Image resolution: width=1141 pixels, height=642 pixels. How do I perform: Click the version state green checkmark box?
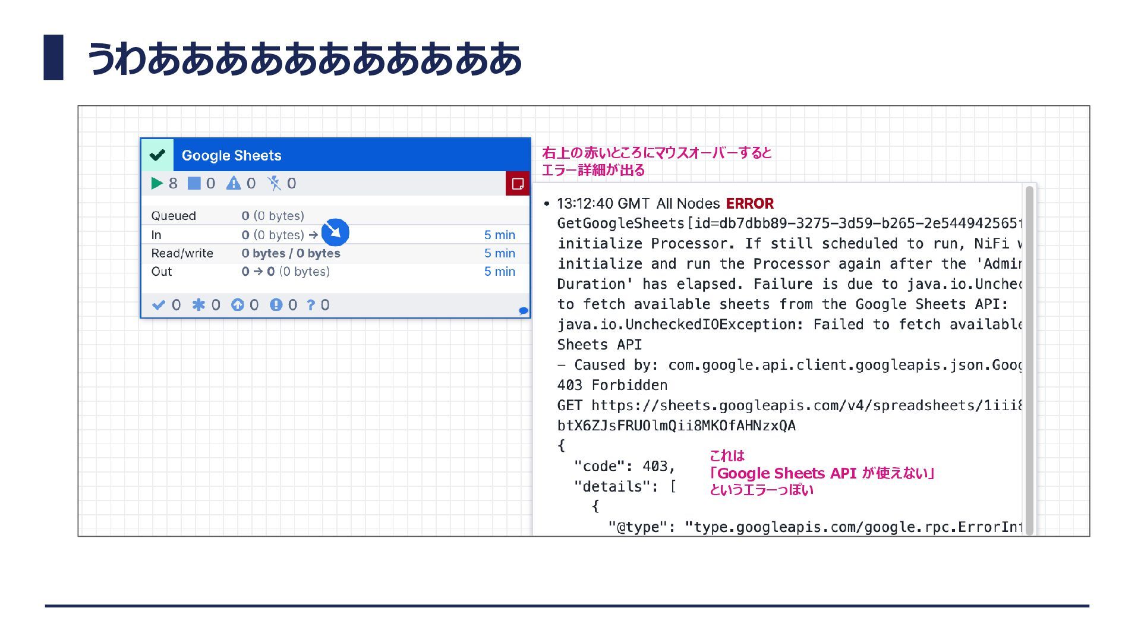pos(157,155)
